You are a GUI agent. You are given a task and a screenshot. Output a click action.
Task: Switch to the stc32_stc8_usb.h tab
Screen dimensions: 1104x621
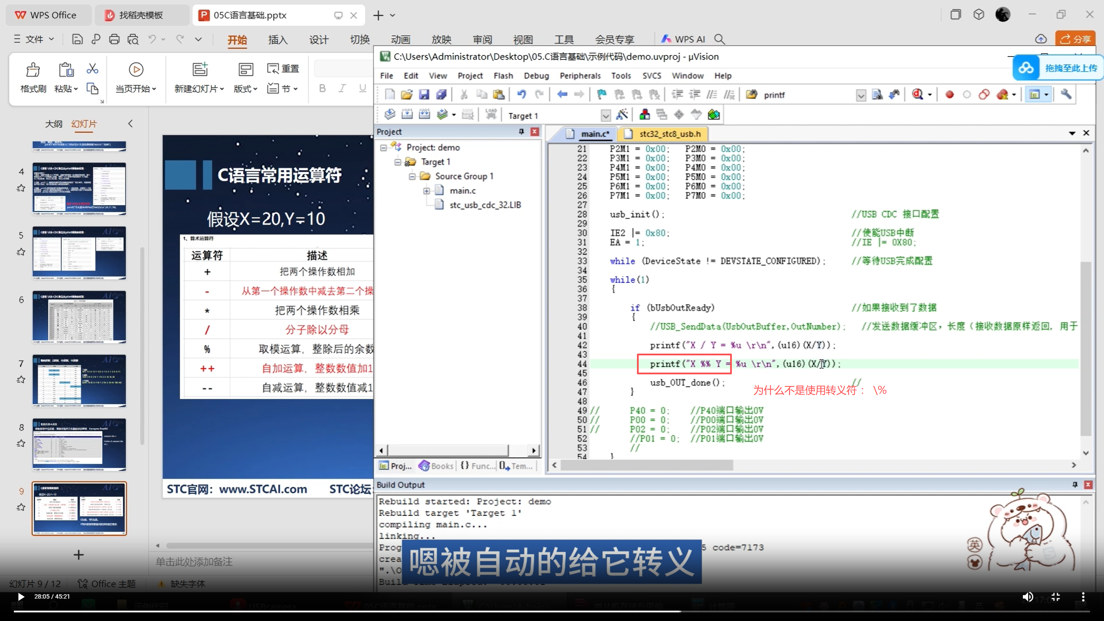tap(669, 134)
